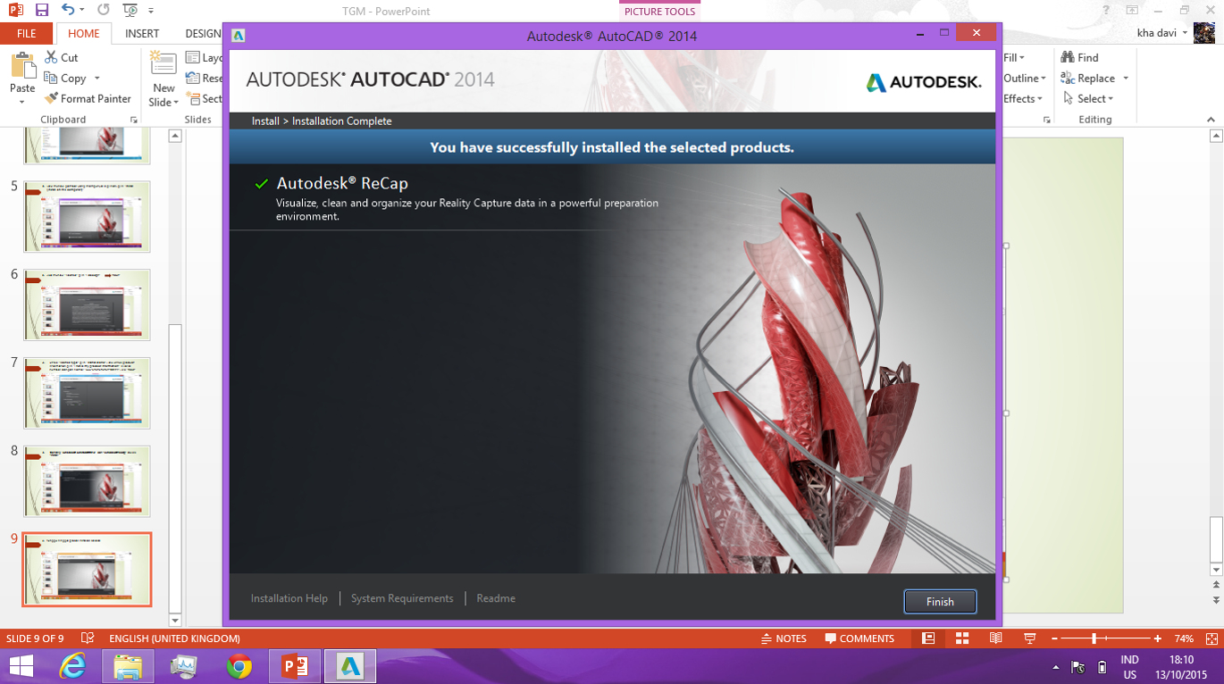Open Customize Quick Access Toolbar dropdown
This screenshot has width=1224, height=684.
coord(151,12)
